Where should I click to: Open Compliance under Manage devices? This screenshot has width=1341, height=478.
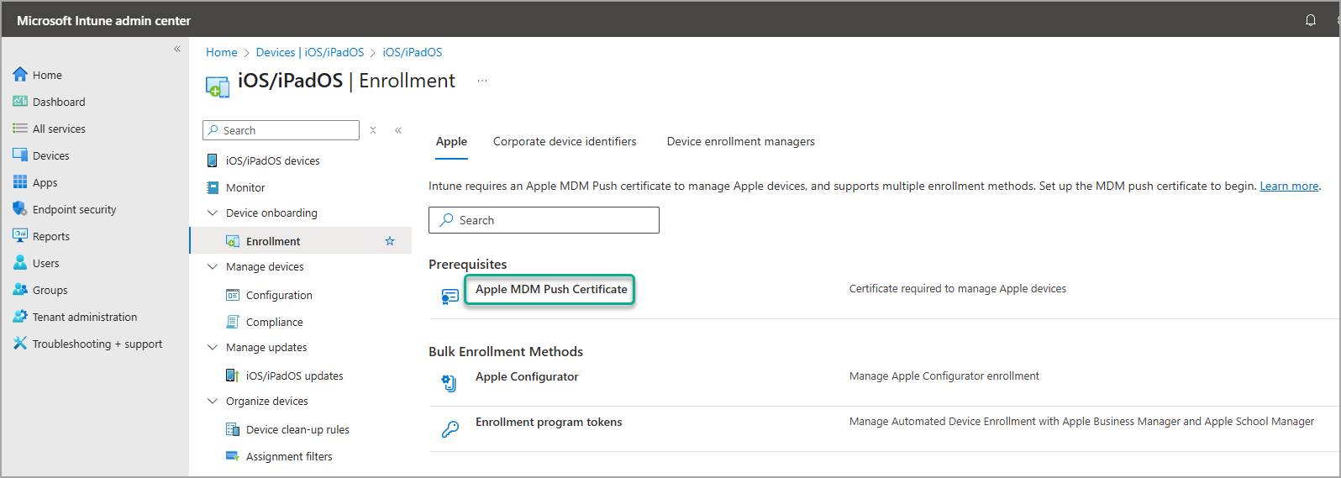[275, 322]
